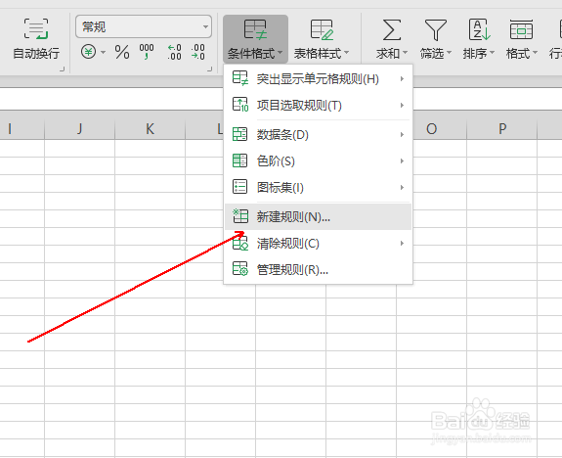Expand the currency format dropdown arrow
Viewport: 562px width, 458px height.
pos(104,53)
